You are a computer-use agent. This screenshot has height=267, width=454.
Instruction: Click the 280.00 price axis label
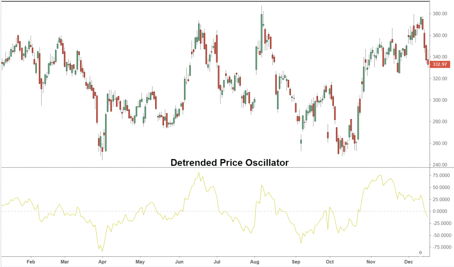coord(440,121)
